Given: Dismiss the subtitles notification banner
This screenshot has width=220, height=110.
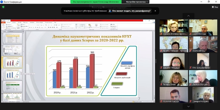Looking at the screenshot, I should pyautogui.click(x=155, y=11).
